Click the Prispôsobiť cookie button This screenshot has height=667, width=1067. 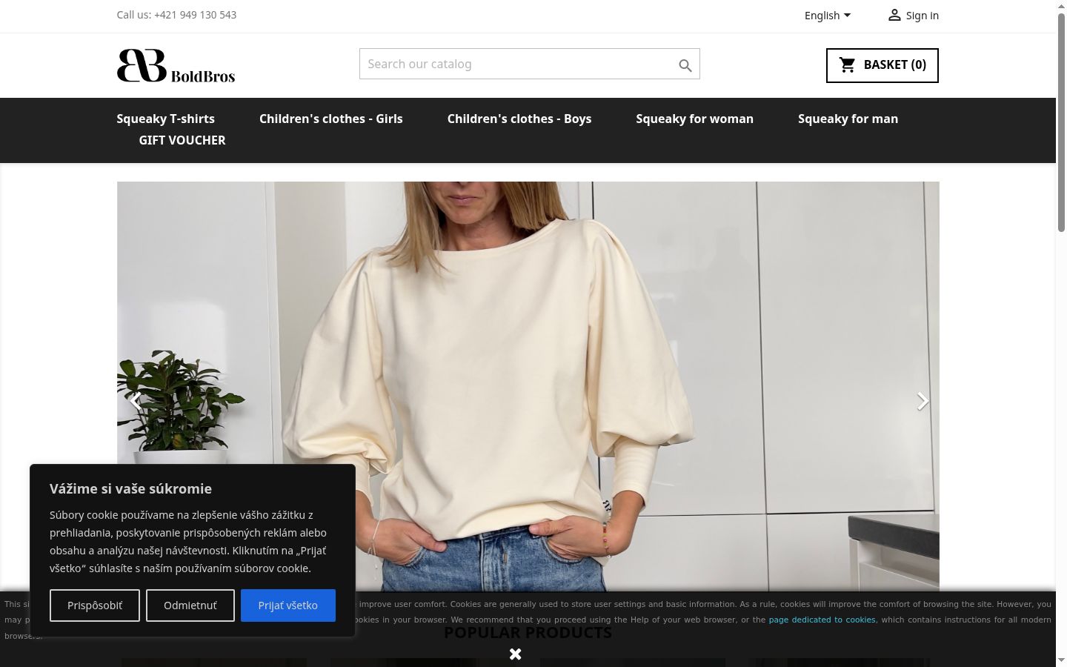(x=95, y=605)
